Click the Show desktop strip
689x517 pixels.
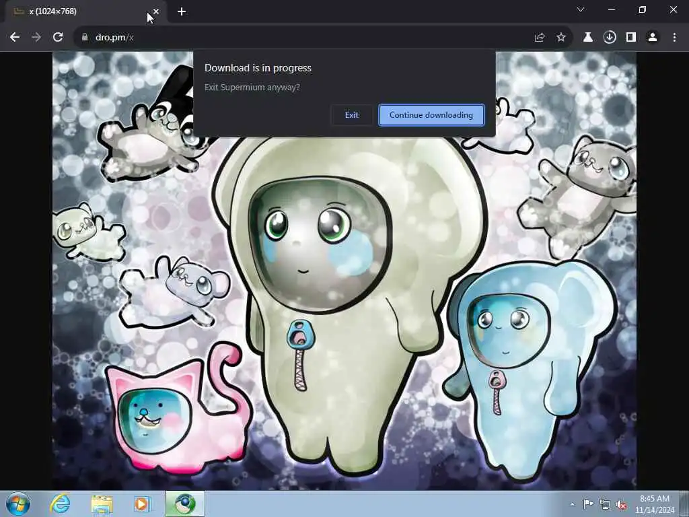684,504
